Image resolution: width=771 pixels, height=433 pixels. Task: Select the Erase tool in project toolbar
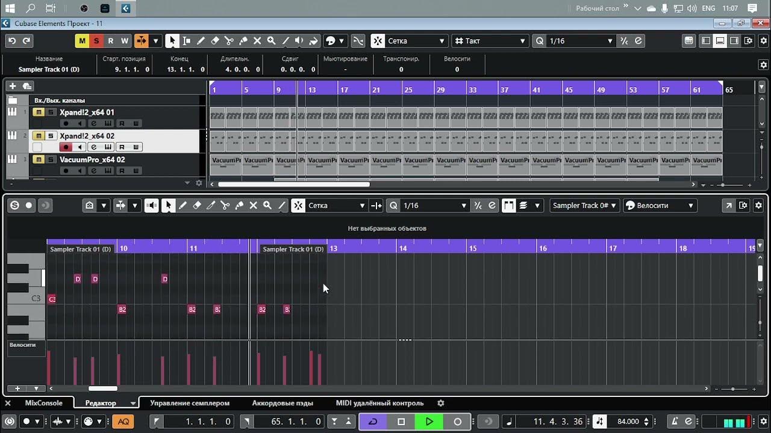pyautogui.click(x=215, y=41)
